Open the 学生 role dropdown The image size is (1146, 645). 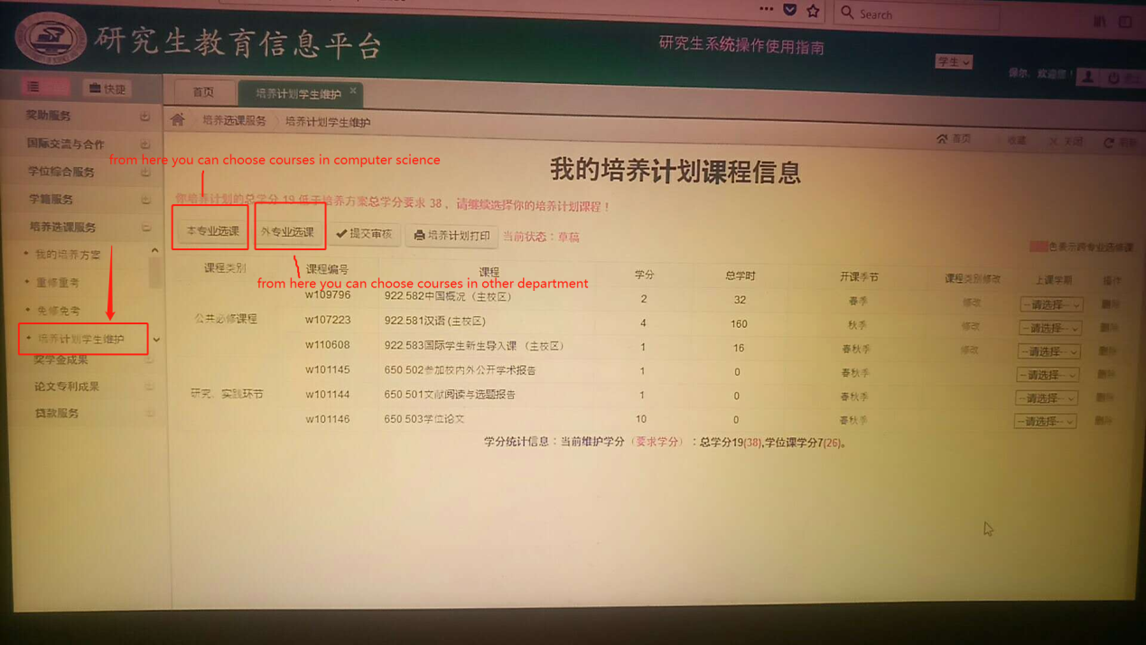[x=953, y=61]
